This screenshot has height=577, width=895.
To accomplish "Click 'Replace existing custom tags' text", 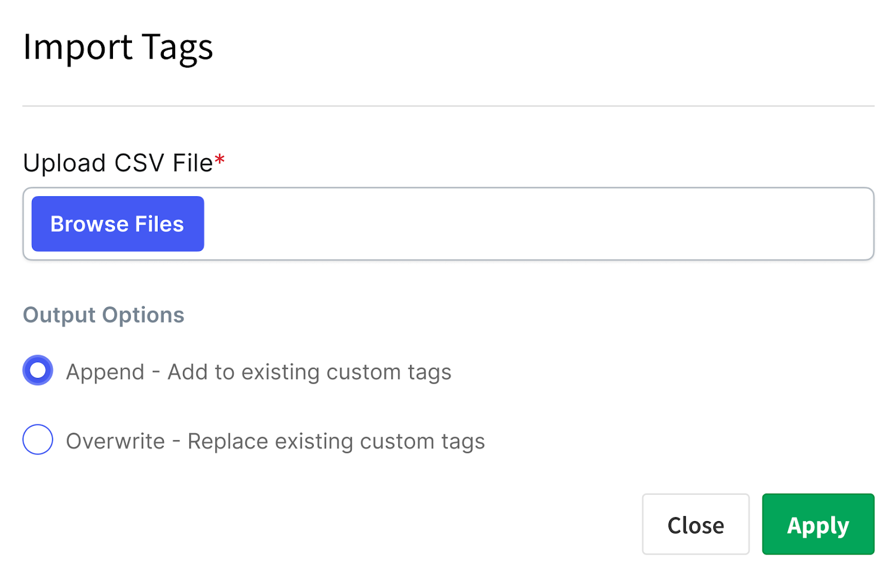I will coord(336,442).
